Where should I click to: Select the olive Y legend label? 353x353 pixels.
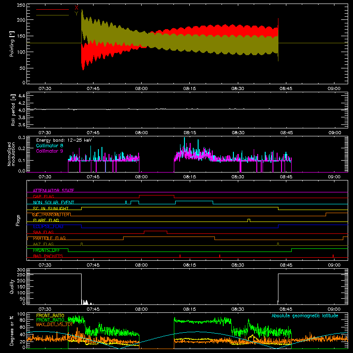(x=76, y=14)
